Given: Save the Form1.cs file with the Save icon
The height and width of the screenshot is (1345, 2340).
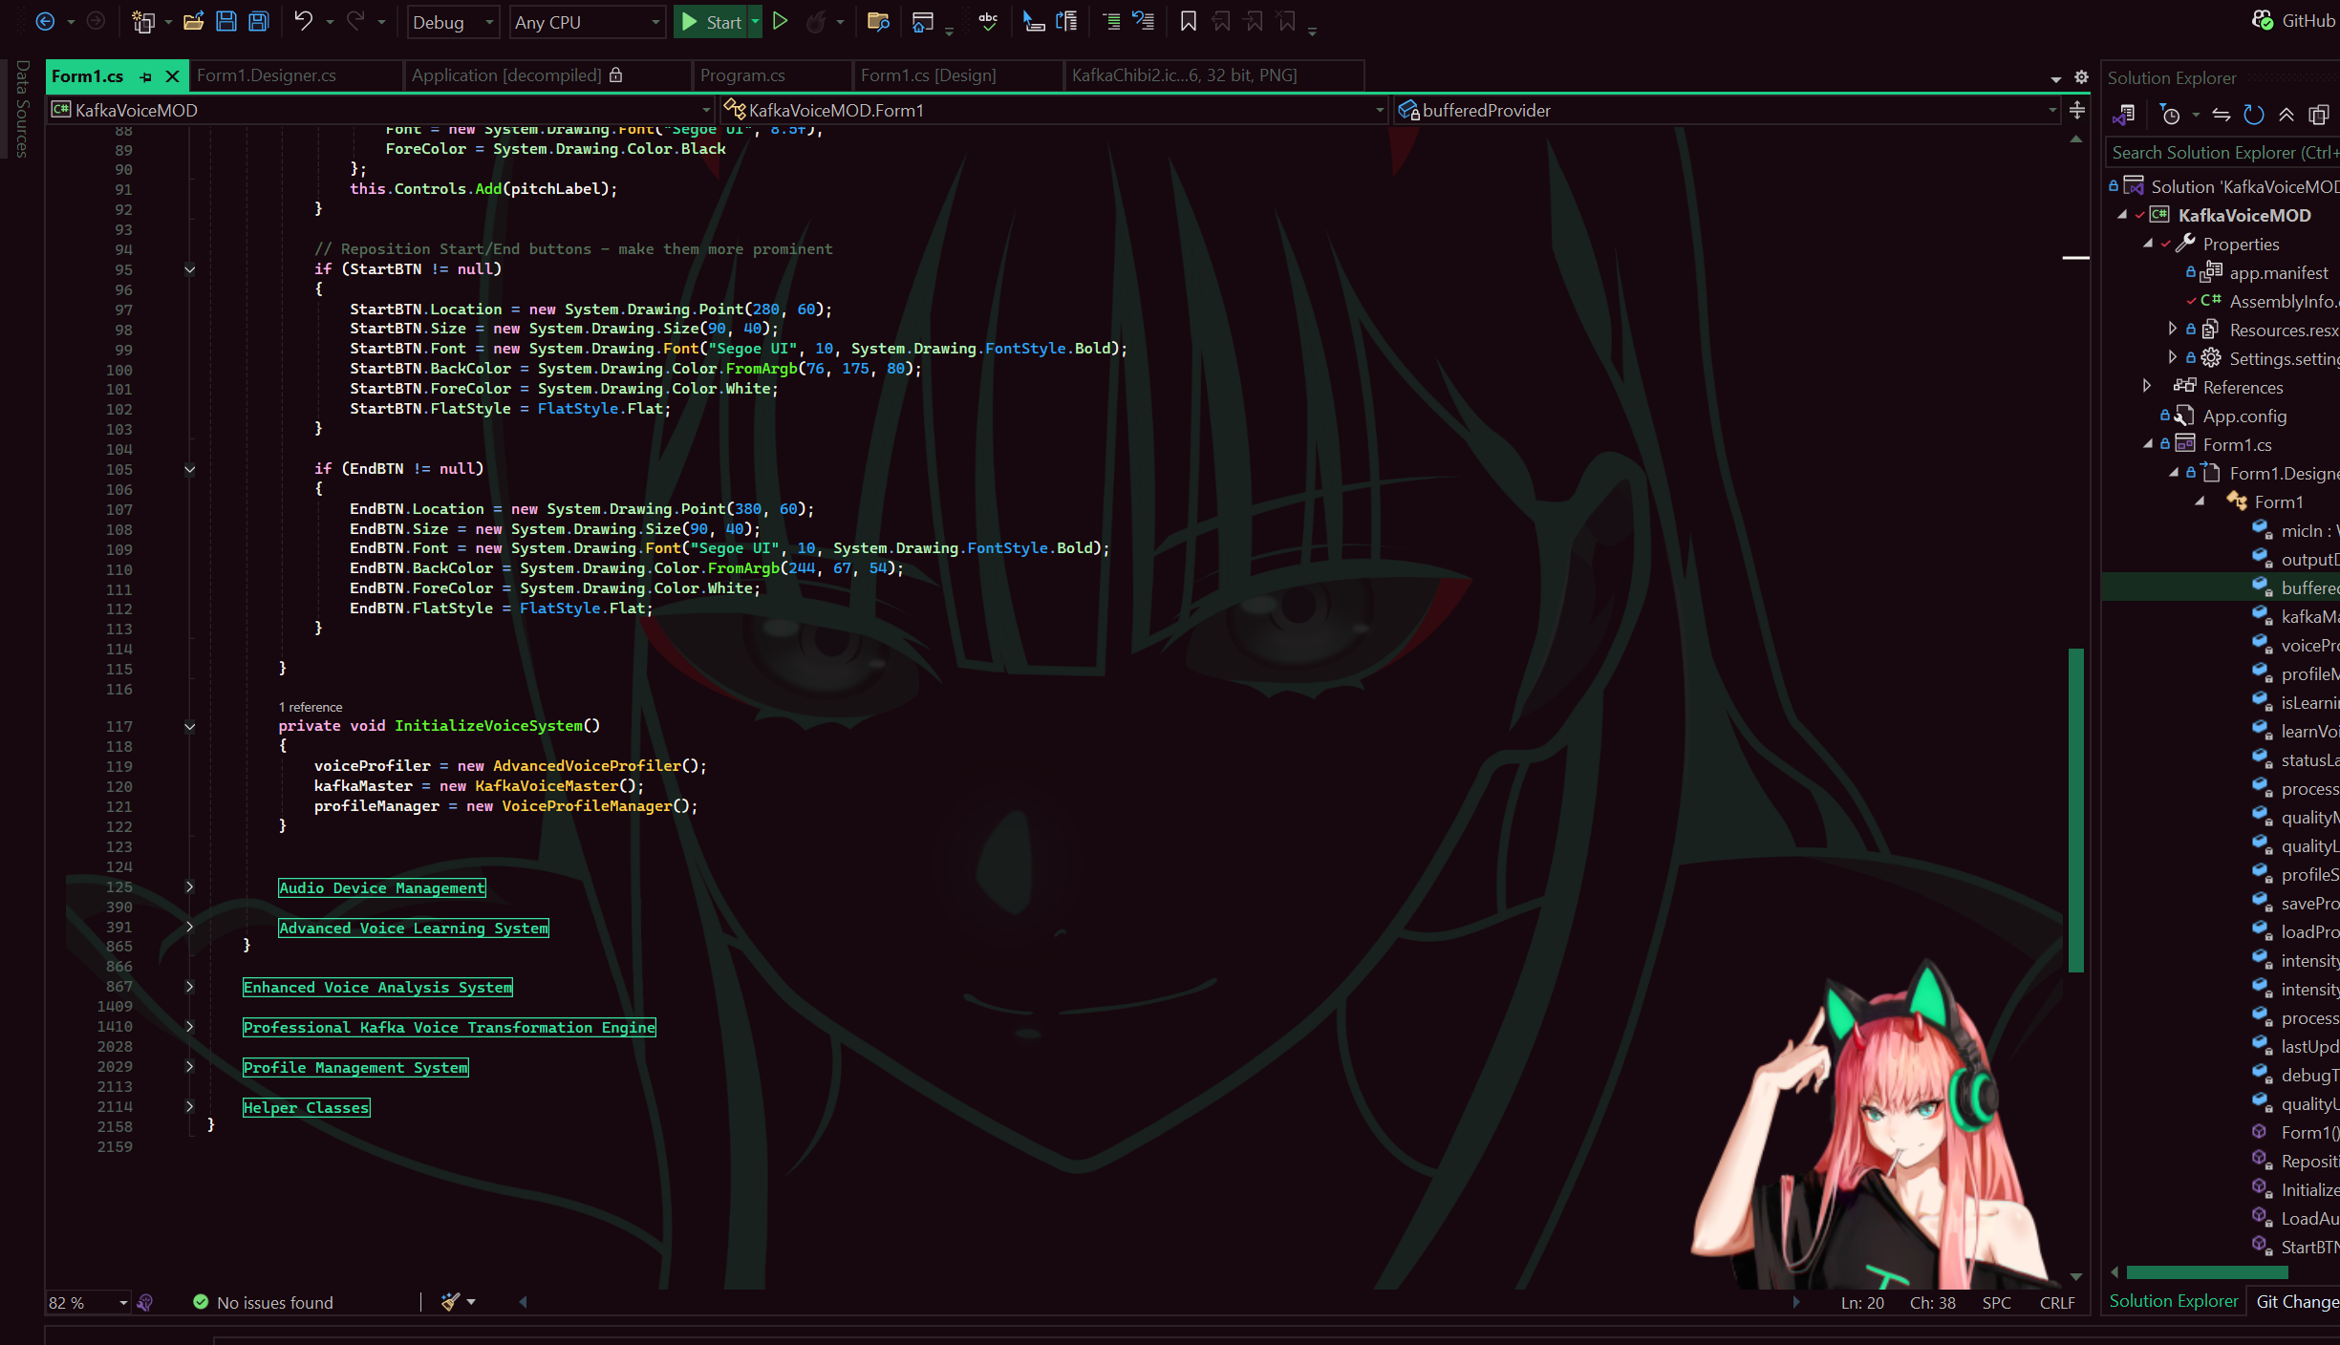Looking at the screenshot, I should click(x=226, y=21).
